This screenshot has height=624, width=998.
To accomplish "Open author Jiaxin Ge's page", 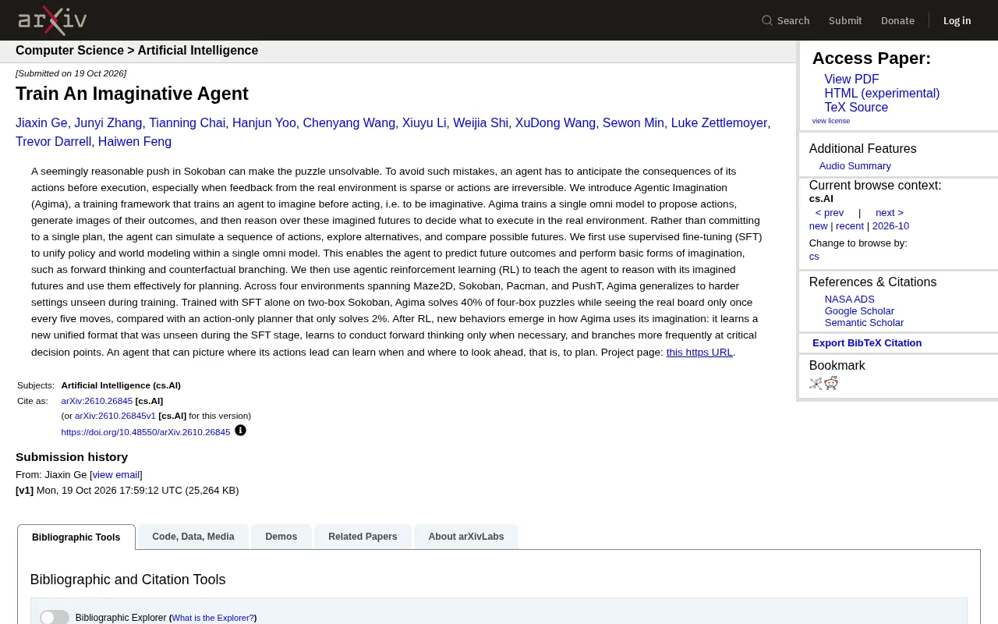I will coord(41,123).
